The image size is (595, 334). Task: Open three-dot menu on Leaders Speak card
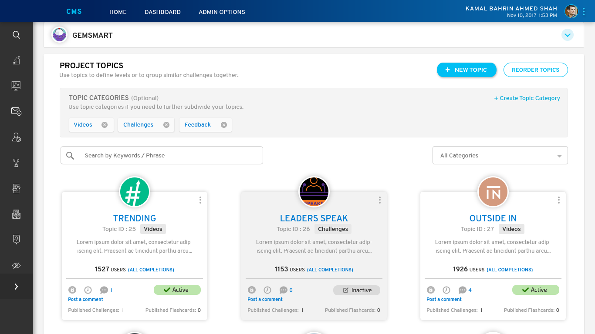379,200
